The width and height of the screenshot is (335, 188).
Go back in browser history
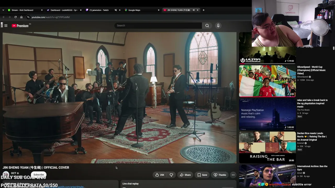(4, 17)
